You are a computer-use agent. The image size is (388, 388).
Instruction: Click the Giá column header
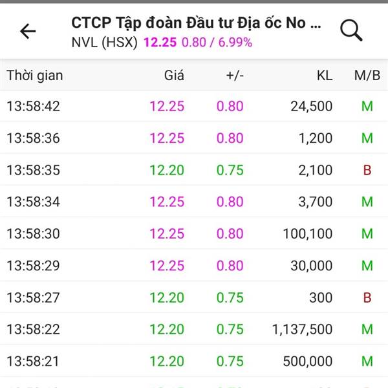coord(174,75)
